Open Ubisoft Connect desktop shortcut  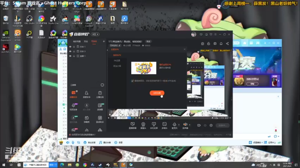pyautogui.click(x=89, y=21)
